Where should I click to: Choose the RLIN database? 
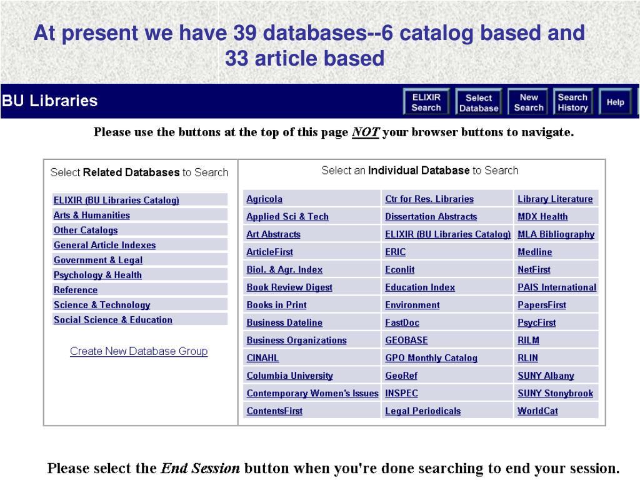tap(527, 358)
